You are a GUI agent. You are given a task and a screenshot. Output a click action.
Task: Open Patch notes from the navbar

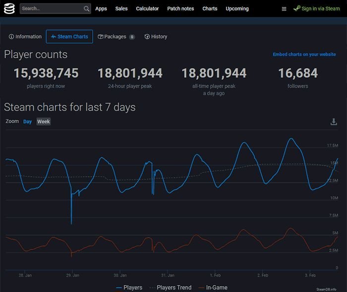tap(180, 8)
